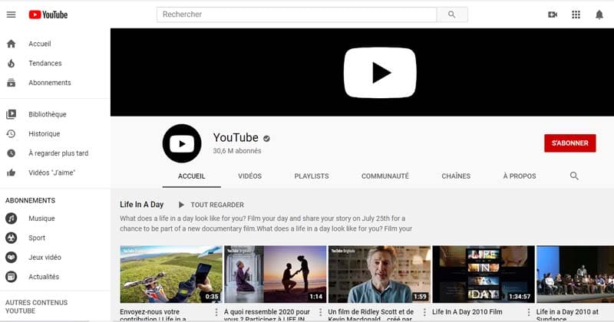Click the YouTube logo in header
The height and width of the screenshot is (322, 614).
click(x=48, y=15)
